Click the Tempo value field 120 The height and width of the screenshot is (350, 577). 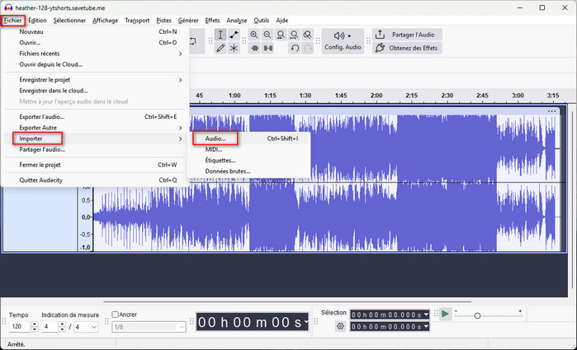(x=21, y=326)
